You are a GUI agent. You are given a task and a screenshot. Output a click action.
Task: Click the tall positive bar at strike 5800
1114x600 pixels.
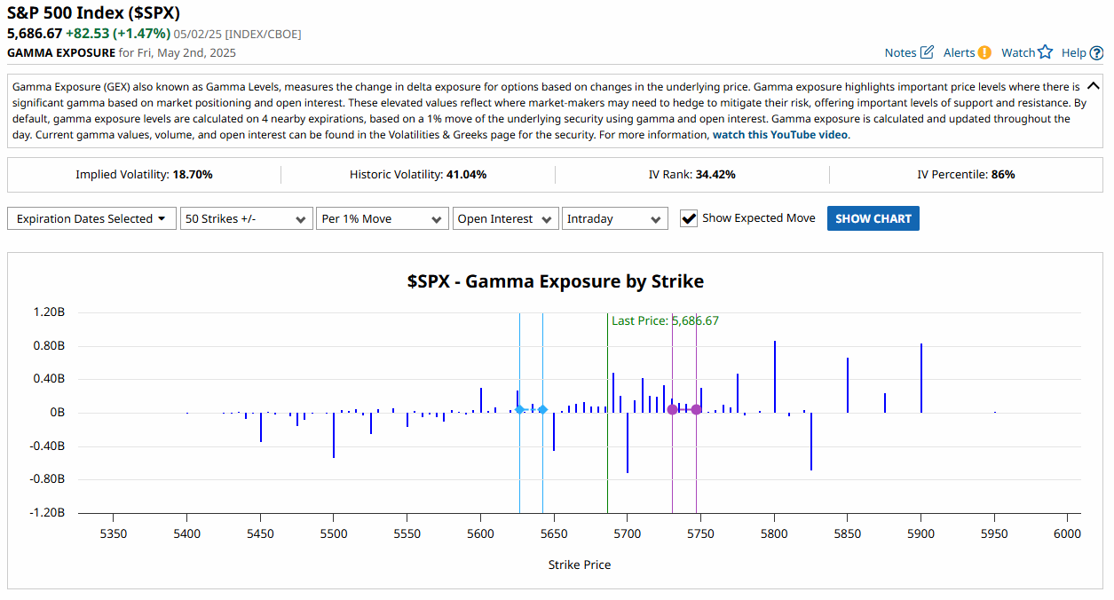click(775, 376)
